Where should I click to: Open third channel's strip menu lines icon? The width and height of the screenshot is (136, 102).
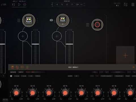88,25
